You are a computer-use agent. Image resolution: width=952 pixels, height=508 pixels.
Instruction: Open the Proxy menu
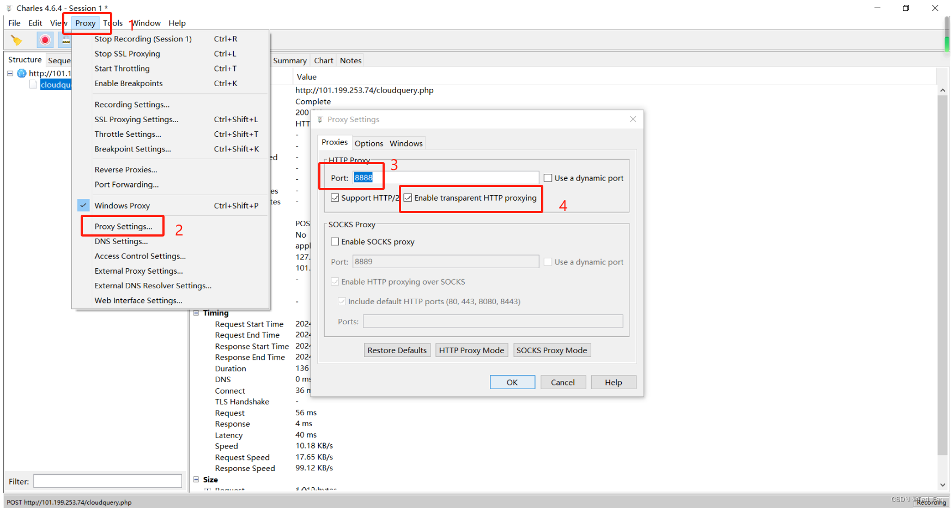[x=86, y=23]
